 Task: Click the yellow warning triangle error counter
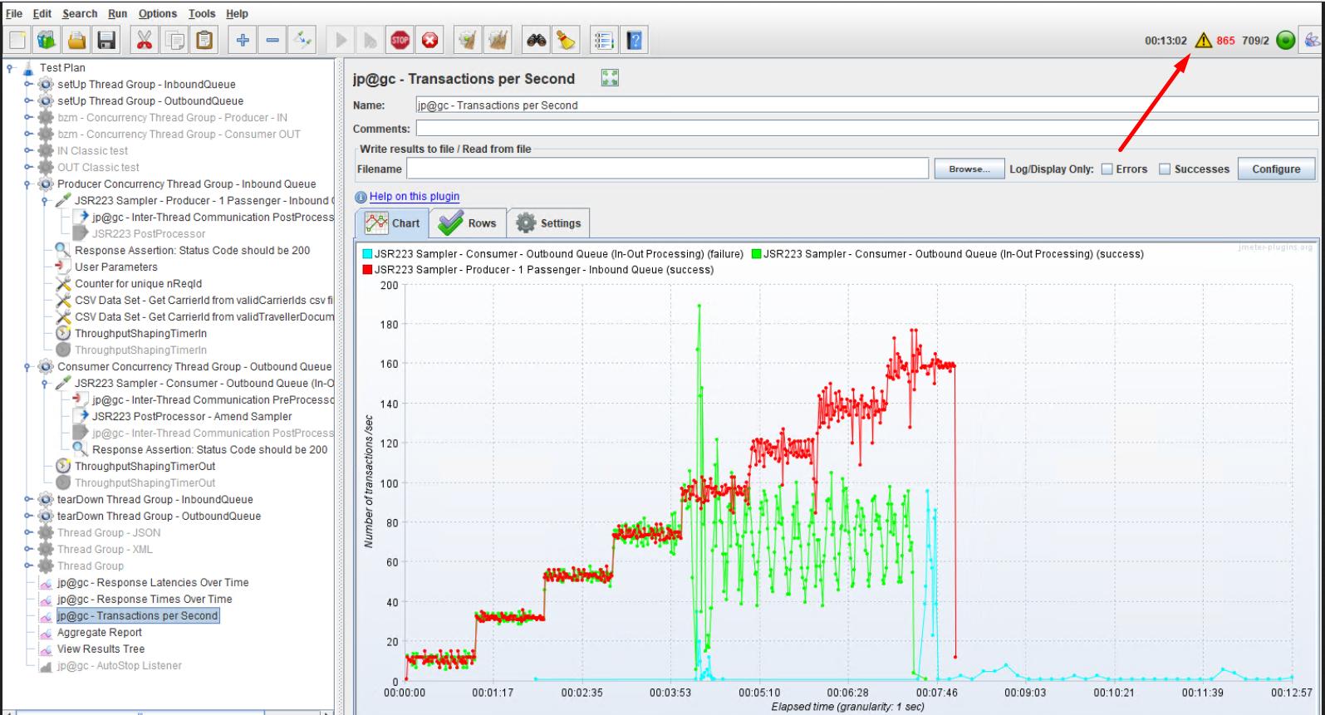coord(1203,40)
